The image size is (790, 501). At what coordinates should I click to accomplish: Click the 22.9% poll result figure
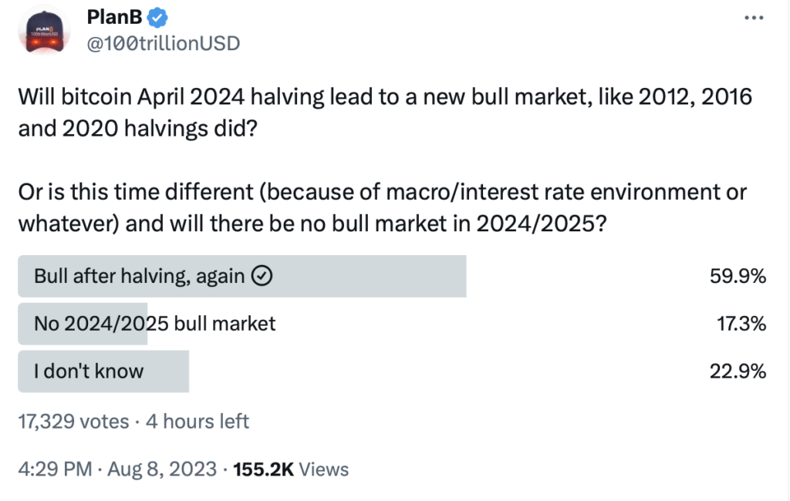[738, 371]
